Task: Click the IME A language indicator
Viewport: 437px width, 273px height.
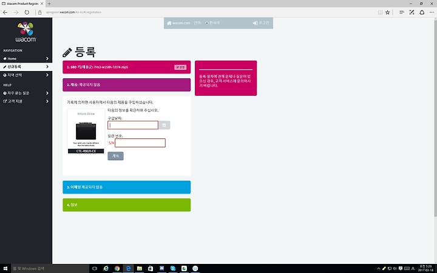Action: (413, 269)
